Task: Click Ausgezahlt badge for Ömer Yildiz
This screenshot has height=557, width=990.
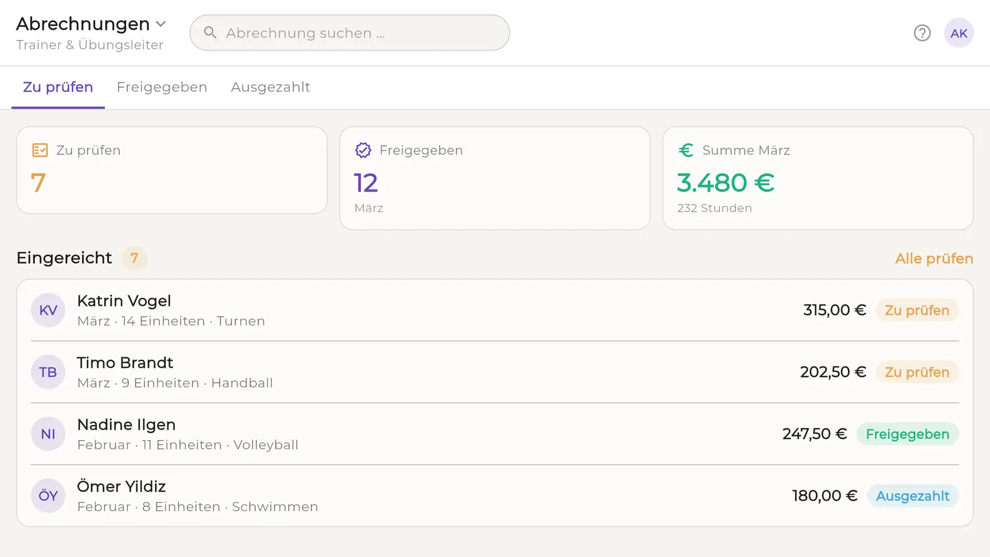Action: pyautogui.click(x=913, y=496)
